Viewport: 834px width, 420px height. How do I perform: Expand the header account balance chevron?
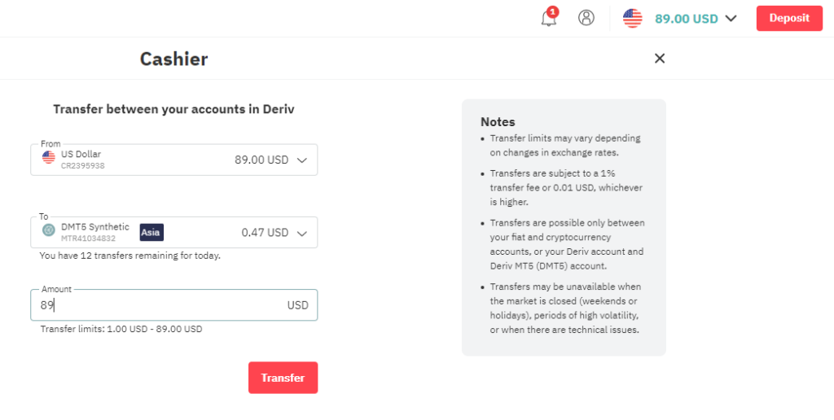point(731,19)
